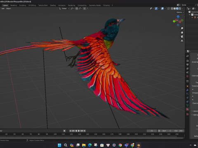This screenshot has width=198, height=148.
Task: Open the Scene properties tab
Action: tap(187, 72)
